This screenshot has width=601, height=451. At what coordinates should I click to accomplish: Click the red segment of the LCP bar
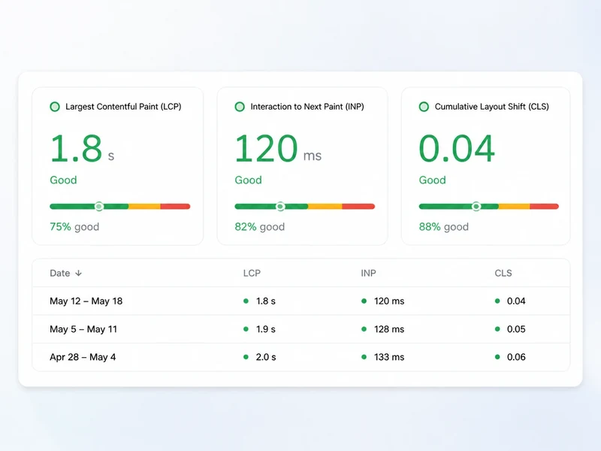point(175,206)
